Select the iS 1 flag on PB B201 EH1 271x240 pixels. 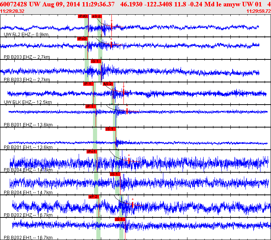pyautogui.click(x=110, y=129)
